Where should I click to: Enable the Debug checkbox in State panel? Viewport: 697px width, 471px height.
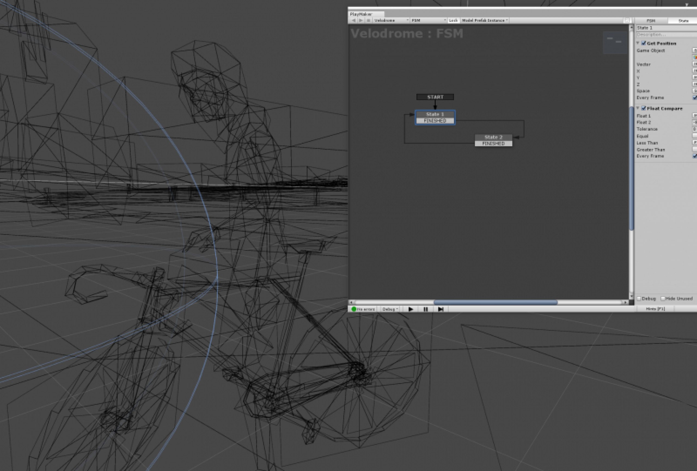point(639,298)
